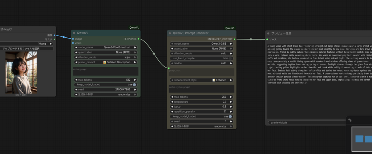This screenshot has width=372, height=154.
Task: Click the upload file button in load image node
Action: point(26,48)
